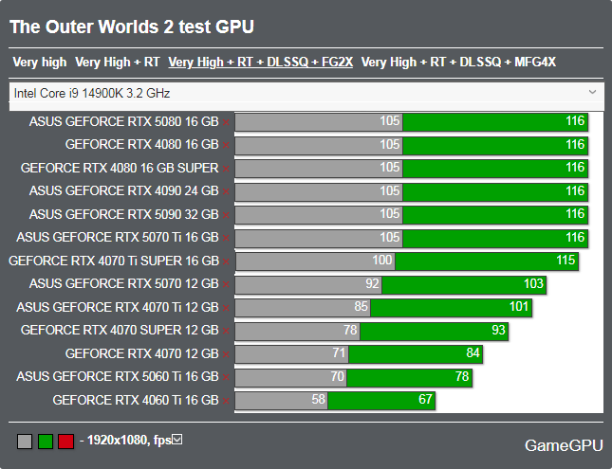Remove the ASUS RTX 4090 24 GB entry

[226, 191]
